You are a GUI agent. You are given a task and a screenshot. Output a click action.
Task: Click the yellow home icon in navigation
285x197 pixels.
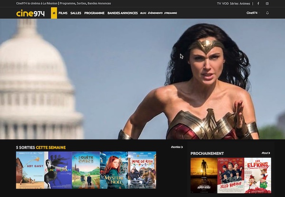[54, 13]
